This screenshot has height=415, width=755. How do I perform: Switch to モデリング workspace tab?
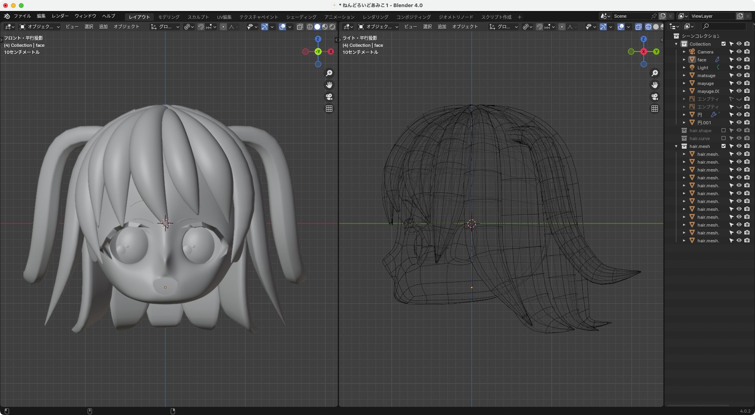tap(169, 17)
